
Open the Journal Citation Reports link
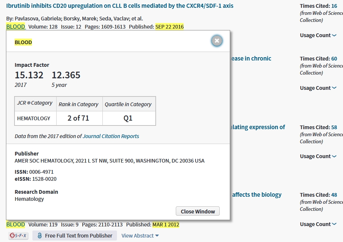(x=111, y=136)
